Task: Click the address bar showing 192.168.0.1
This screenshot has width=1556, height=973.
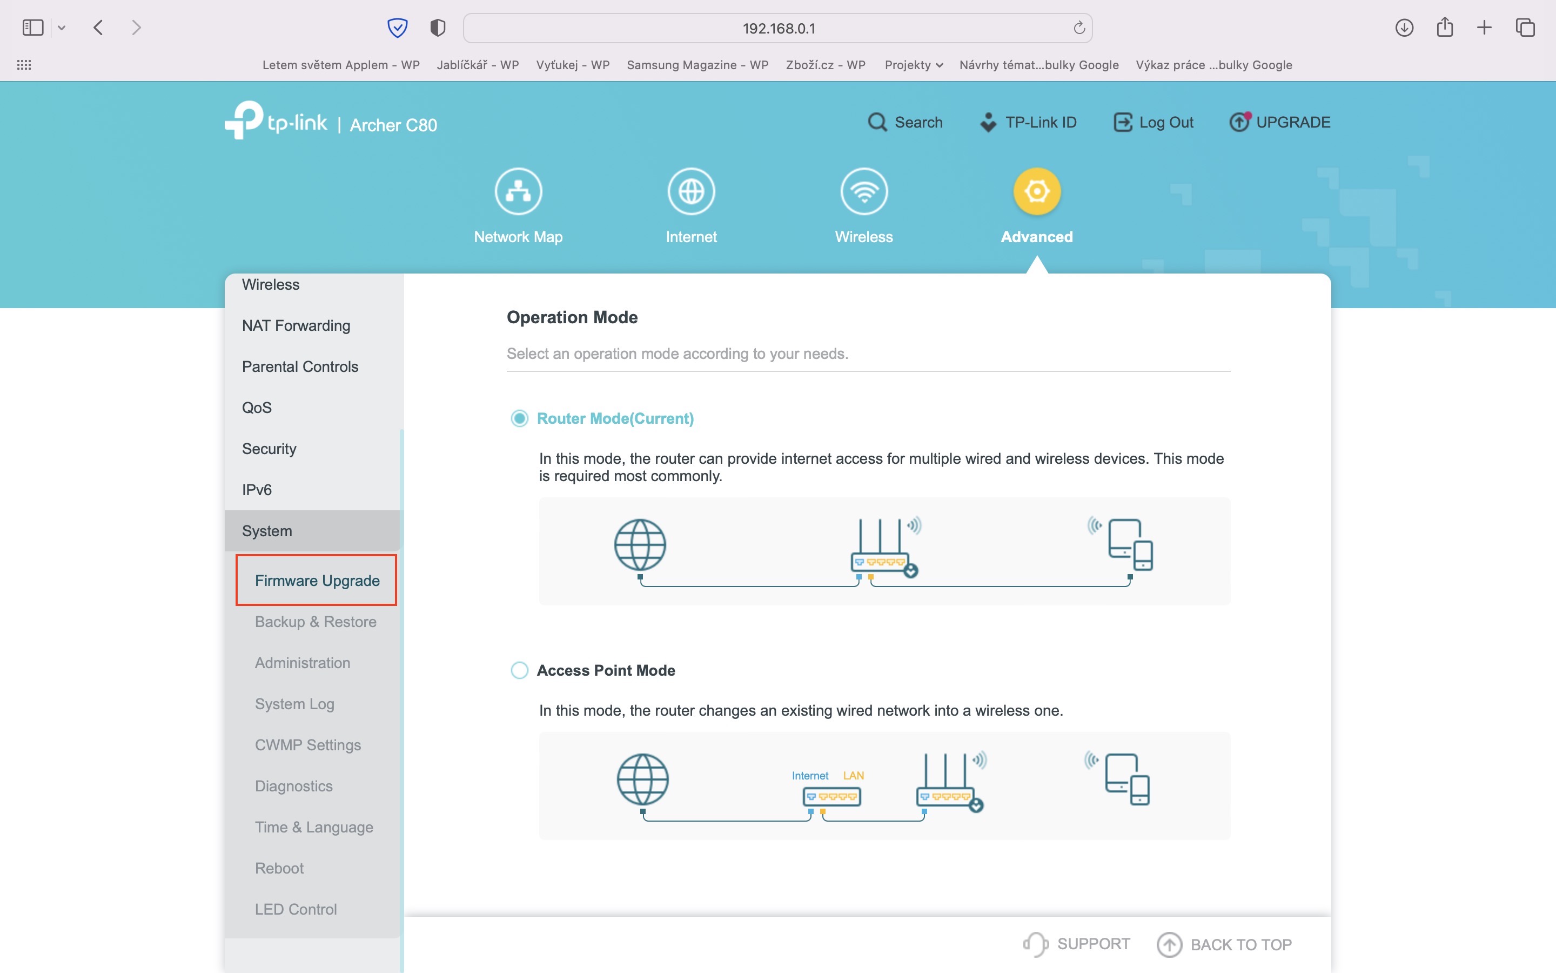Action: [x=778, y=28]
